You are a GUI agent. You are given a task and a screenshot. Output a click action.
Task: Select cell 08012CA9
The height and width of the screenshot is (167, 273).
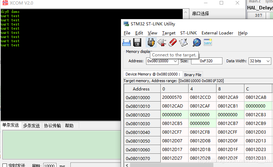click(230, 97)
